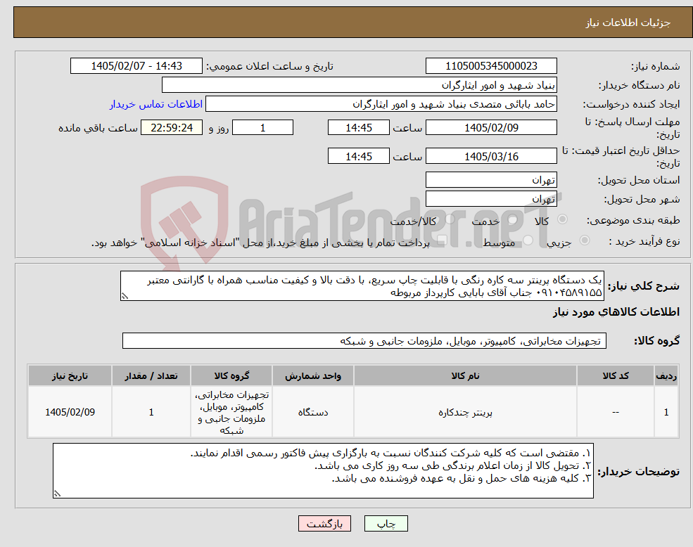Click the delivery province تهران field
The height and width of the screenshot is (547, 693).
[x=491, y=180]
